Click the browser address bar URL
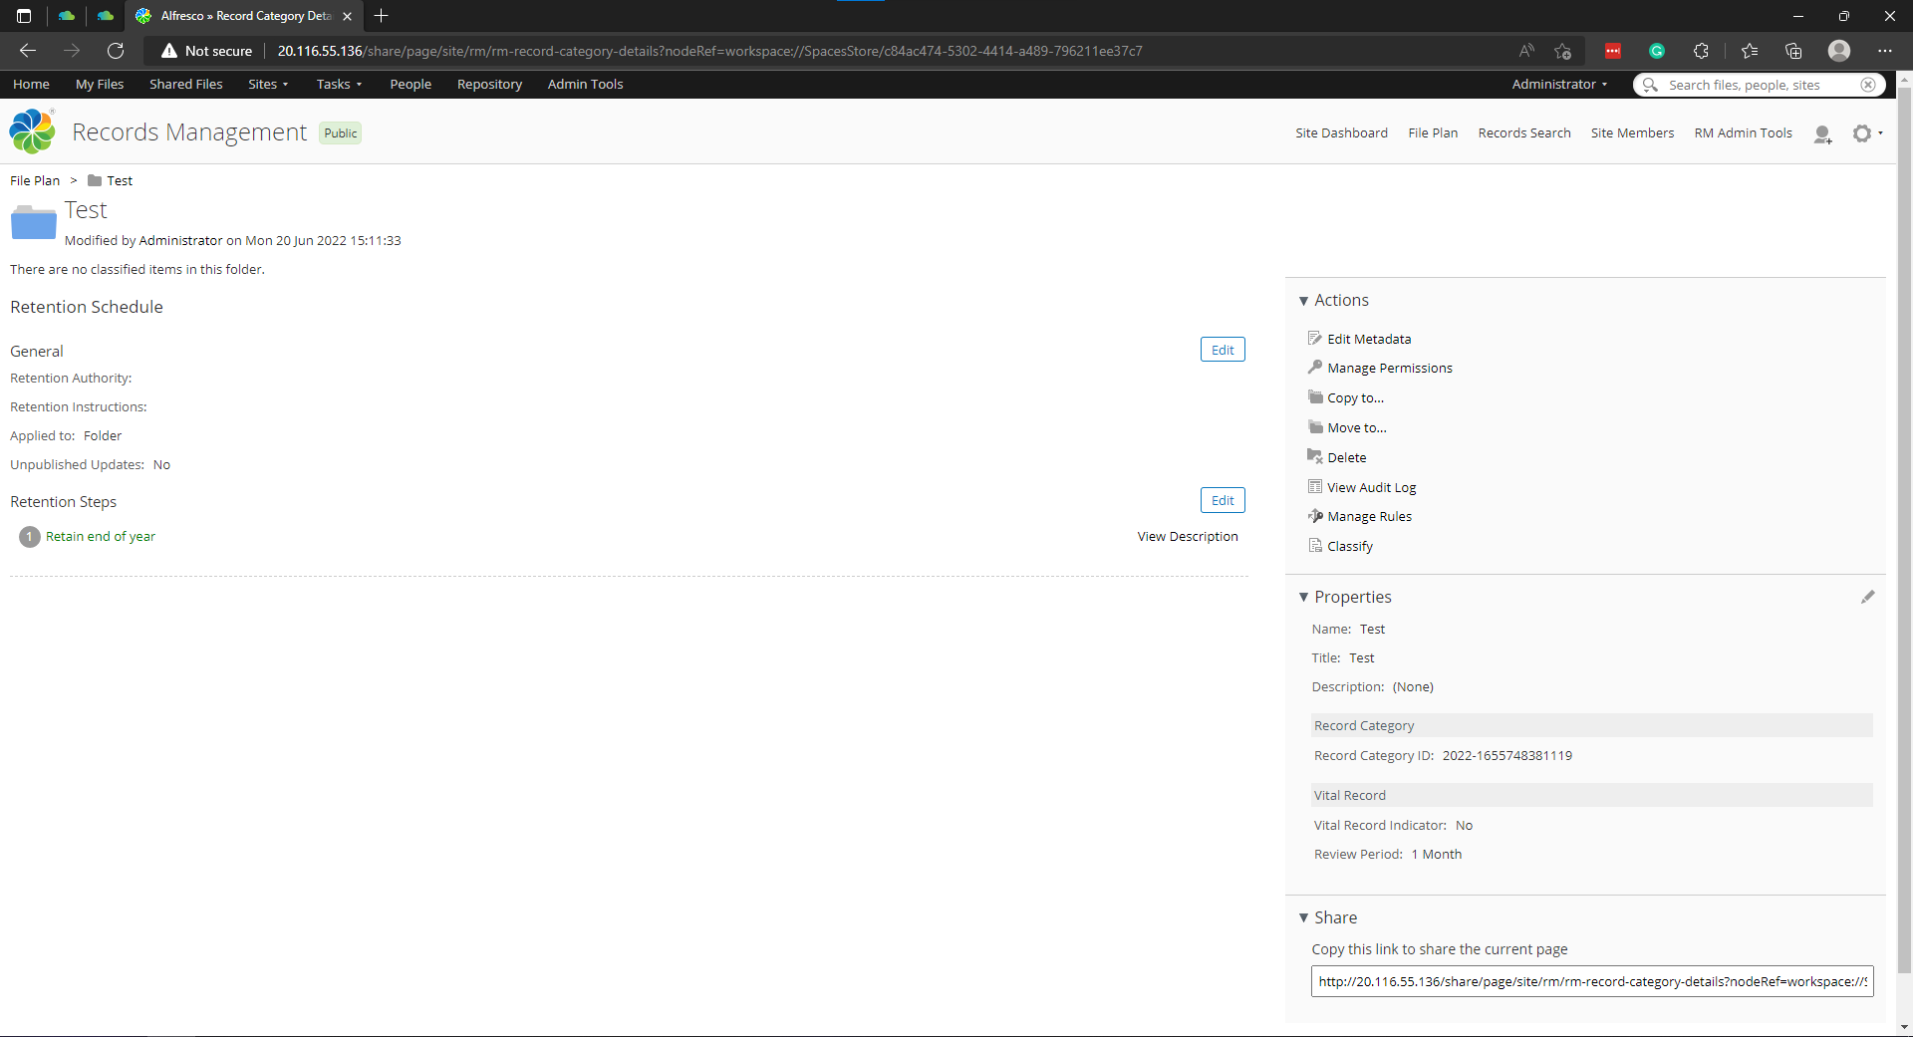The image size is (1913, 1037). coord(709,51)
